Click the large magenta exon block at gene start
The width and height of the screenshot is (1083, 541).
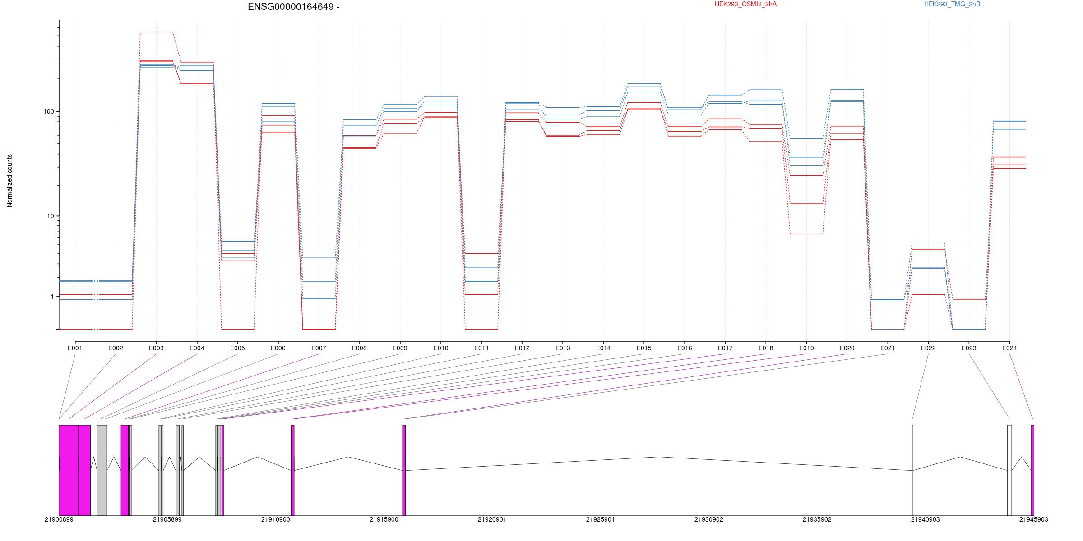click(x=69, y=470)
